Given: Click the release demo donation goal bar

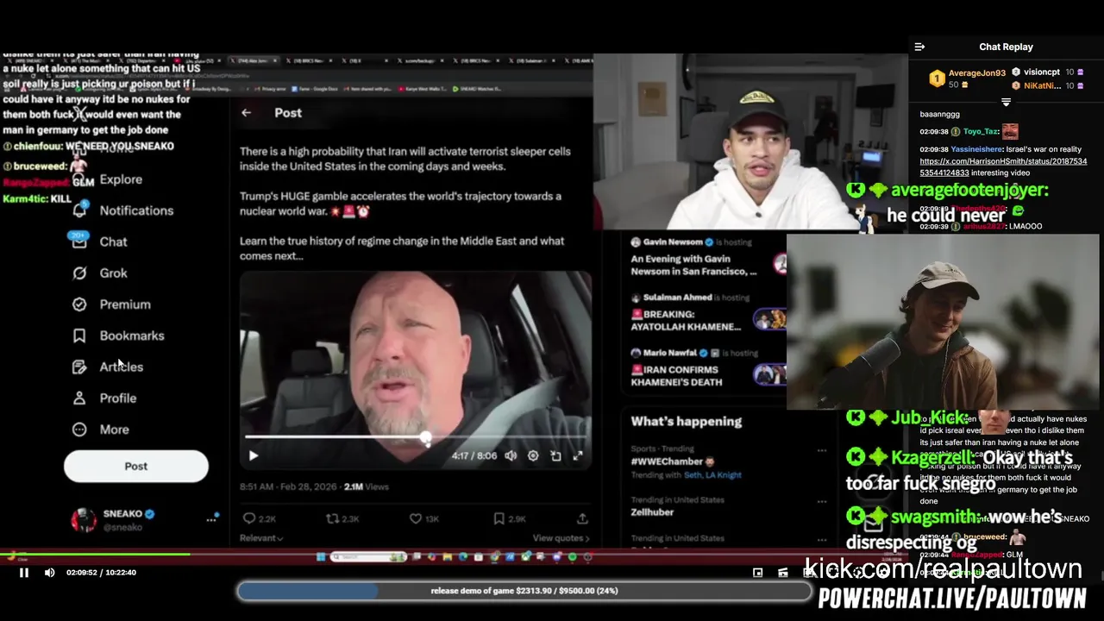Looking at the screenshot, I should 524,591.
